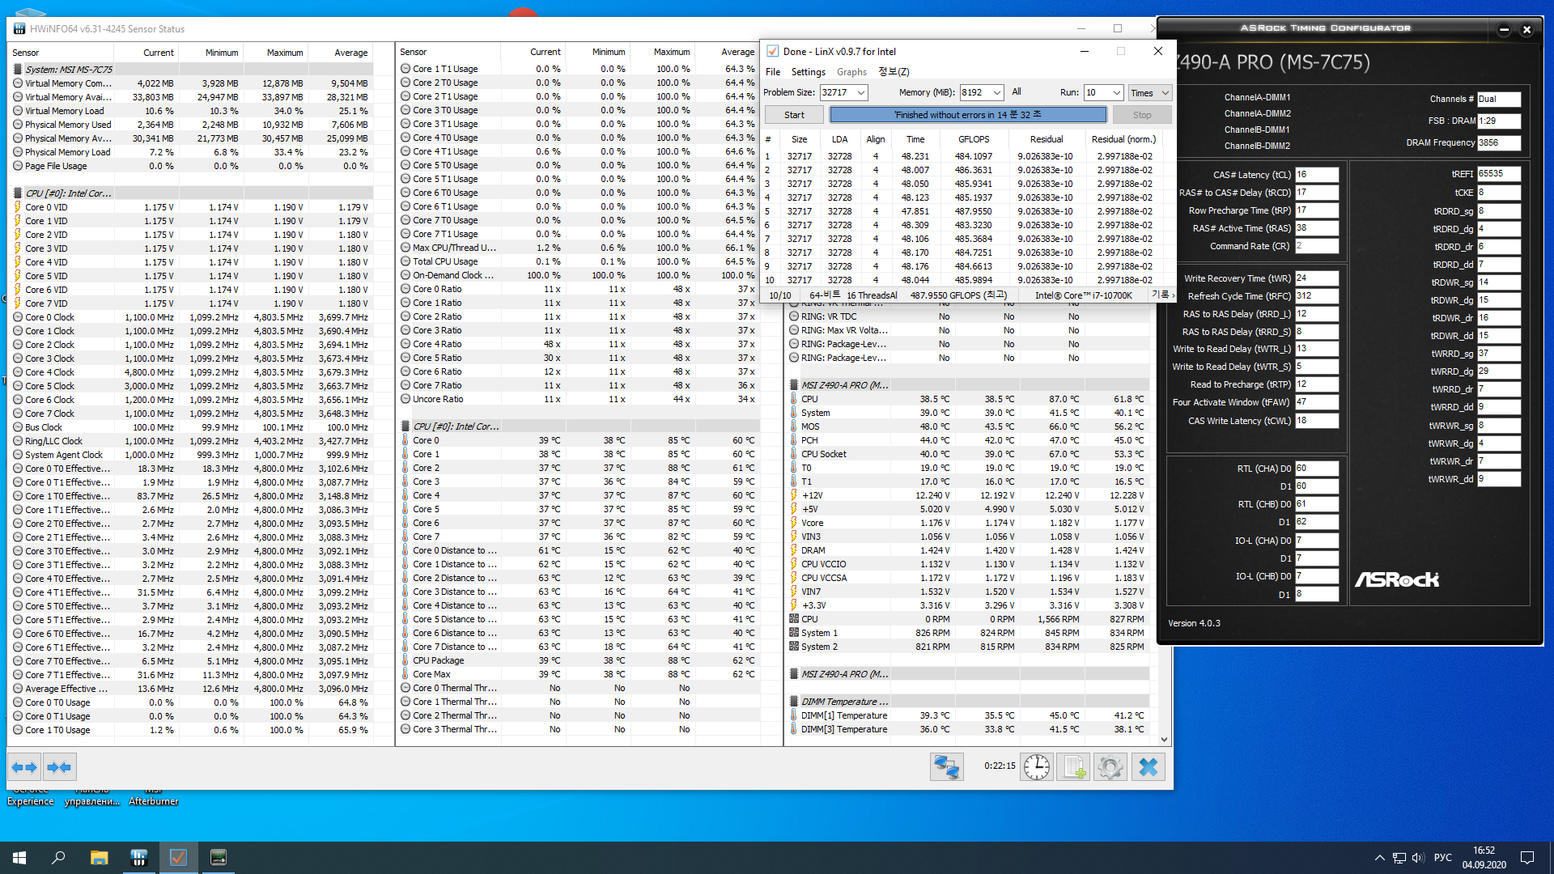Open the LinX Settings menu
Viewport: 1554px width, 874px height.
(808, 72)
